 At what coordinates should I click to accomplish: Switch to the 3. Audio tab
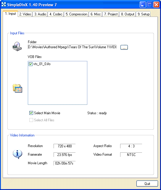[40, 14]
